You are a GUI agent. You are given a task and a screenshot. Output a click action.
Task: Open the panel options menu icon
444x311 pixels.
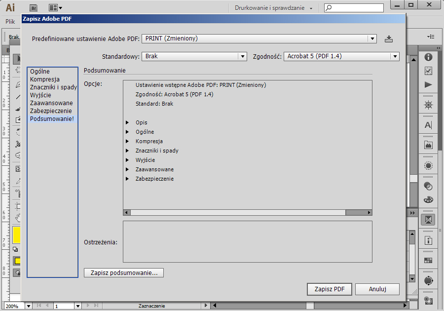coord(431,37)
